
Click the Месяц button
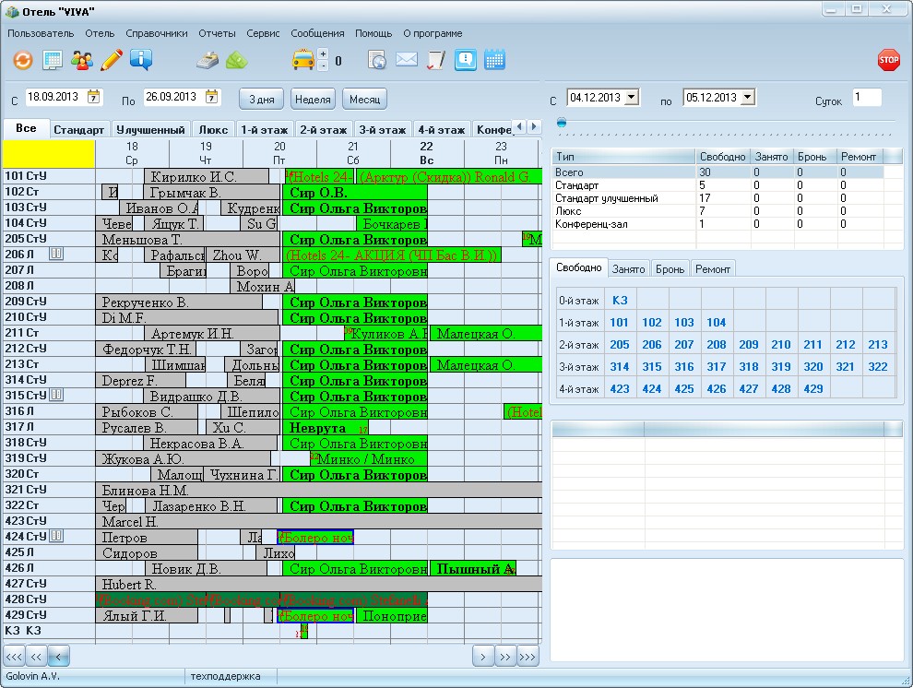pos(364,99)
